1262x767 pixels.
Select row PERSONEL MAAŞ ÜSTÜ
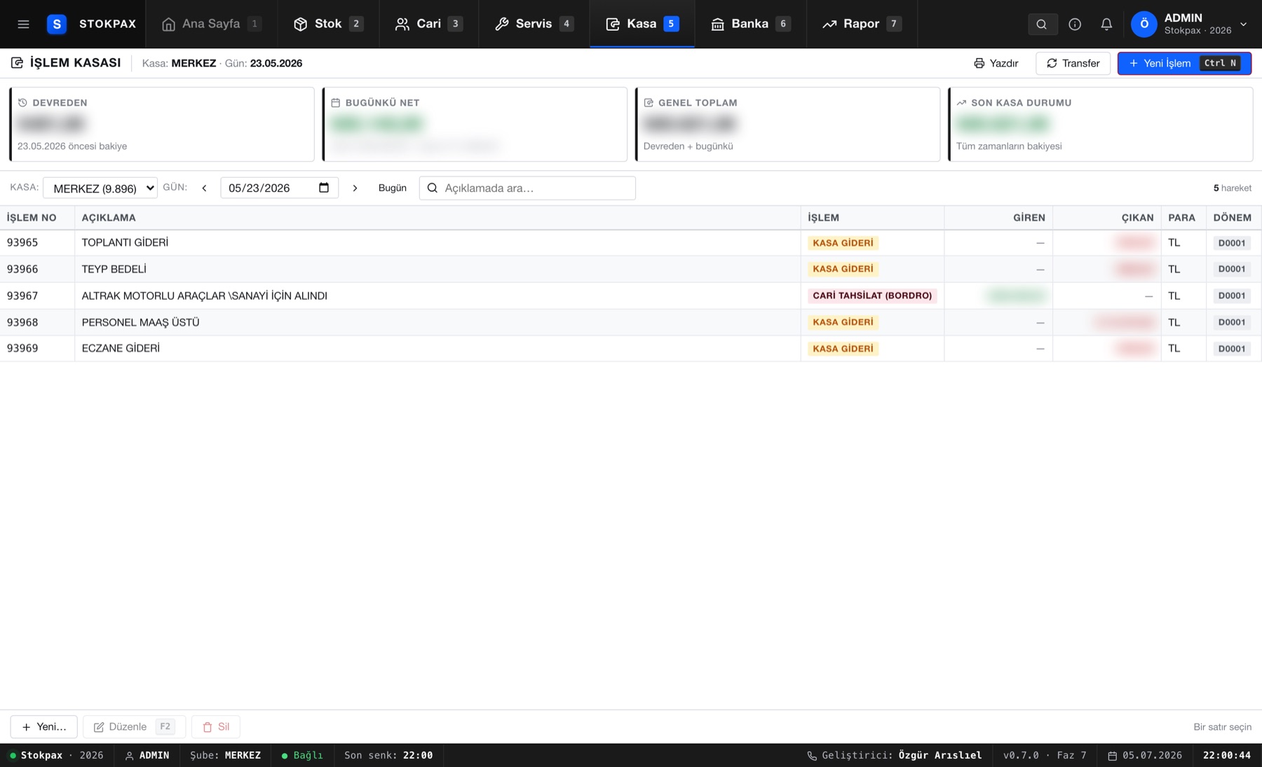[630, 322]
